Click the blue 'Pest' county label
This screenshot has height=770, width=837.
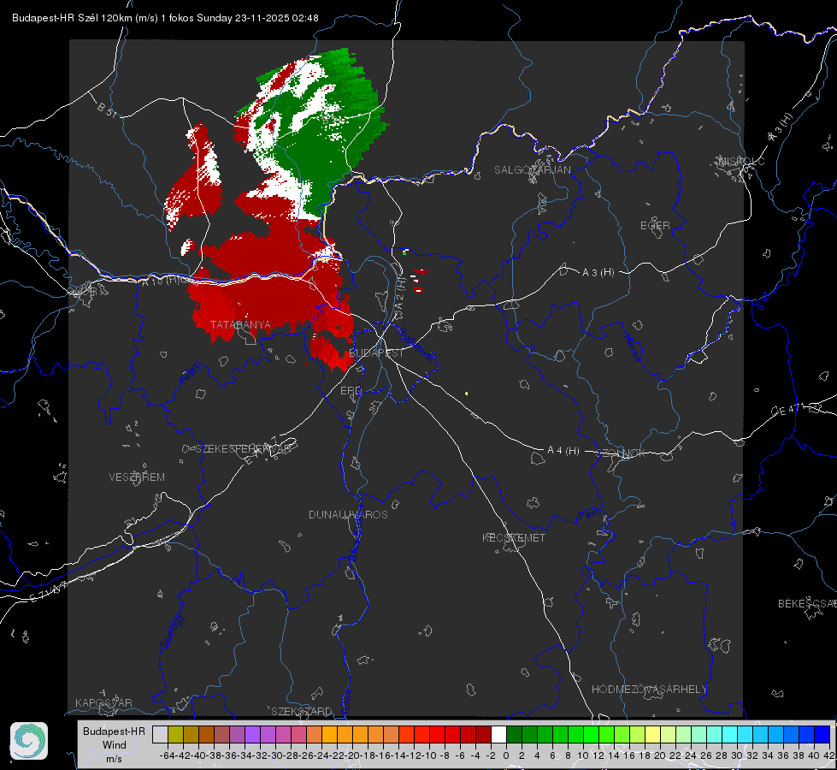589,514
